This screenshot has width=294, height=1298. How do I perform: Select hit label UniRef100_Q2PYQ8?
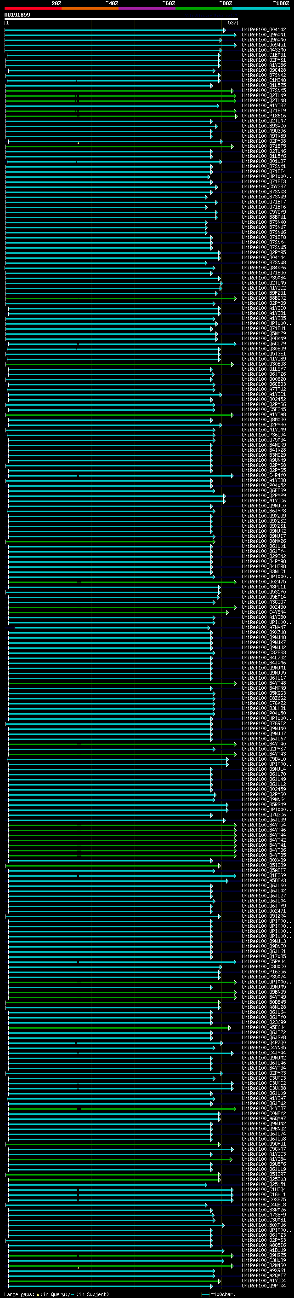click(x=264, y=141)
